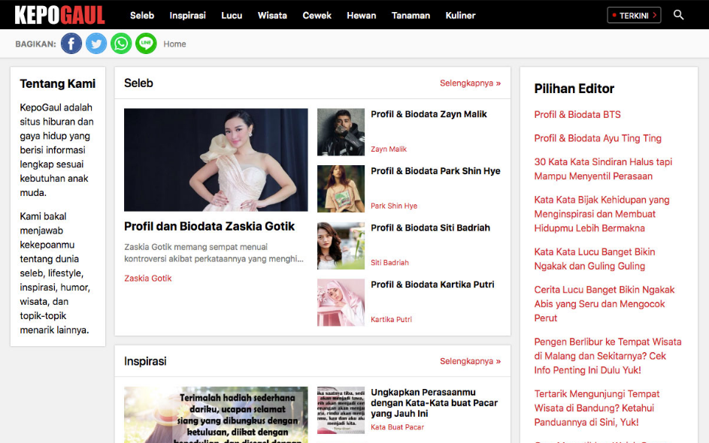
Task: Open the Seleb menu item
Action: coord(142,15)
